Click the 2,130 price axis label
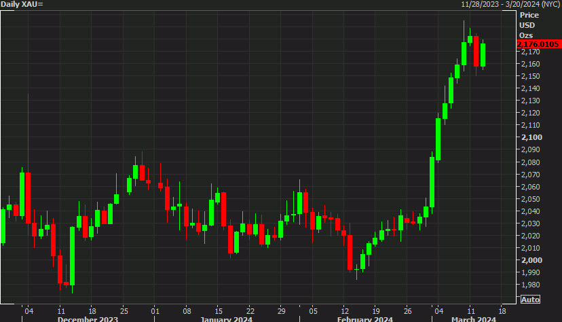Viewport: 562px width, 322px height. [x=531, y=101]
